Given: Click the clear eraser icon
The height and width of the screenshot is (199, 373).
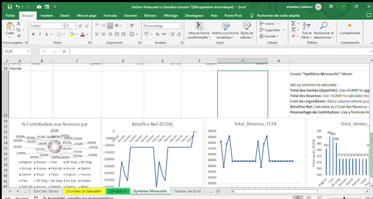Looking at the screenshot, I should [293, 36].
